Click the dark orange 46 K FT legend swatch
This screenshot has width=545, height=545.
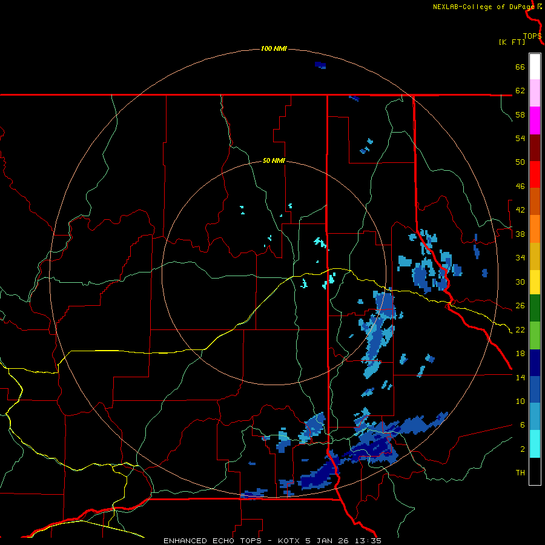(x=535, y=201)
